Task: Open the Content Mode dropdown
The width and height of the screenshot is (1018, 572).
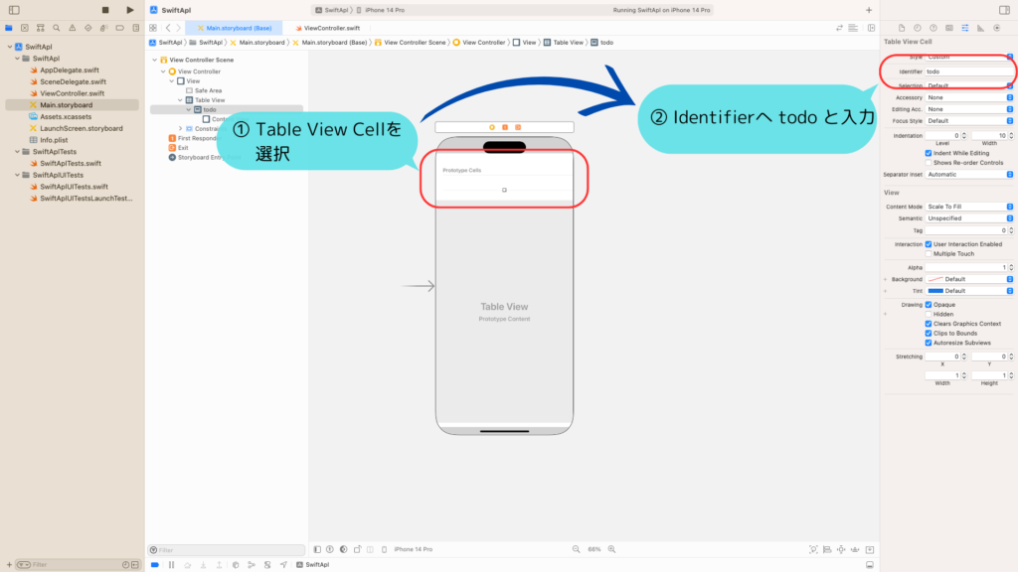Action: (969, 207)
